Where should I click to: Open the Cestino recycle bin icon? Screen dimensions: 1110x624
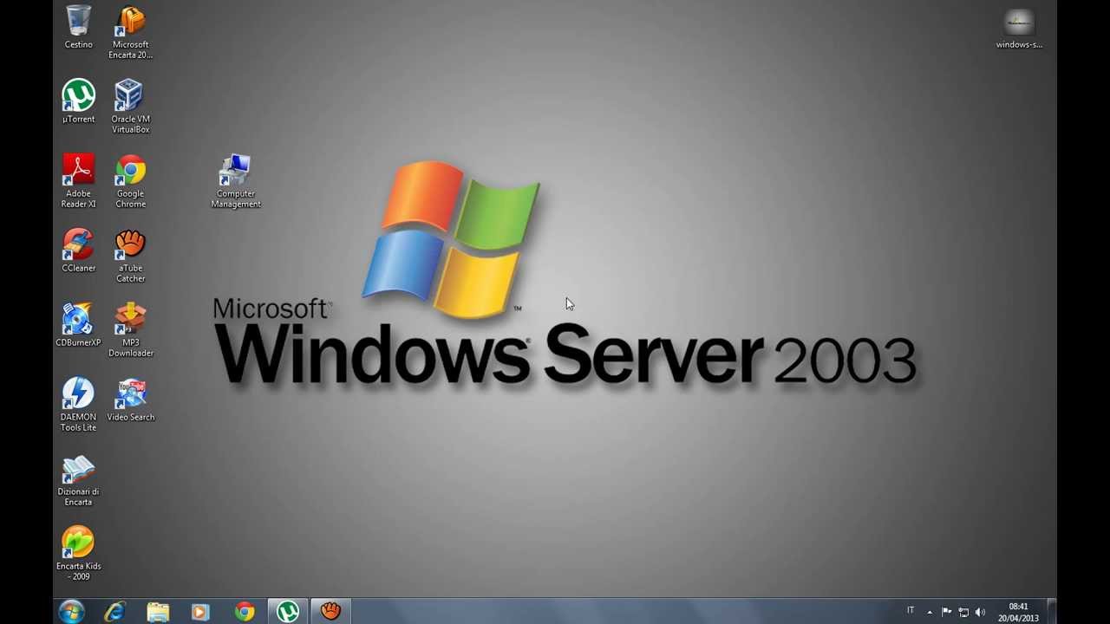[78, 27]
